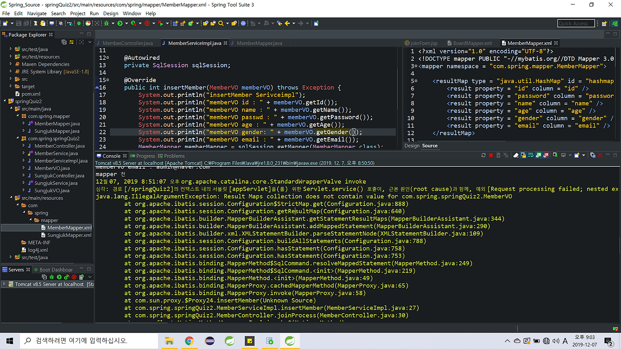Expand the src/test/java folder

pos(10,48)
